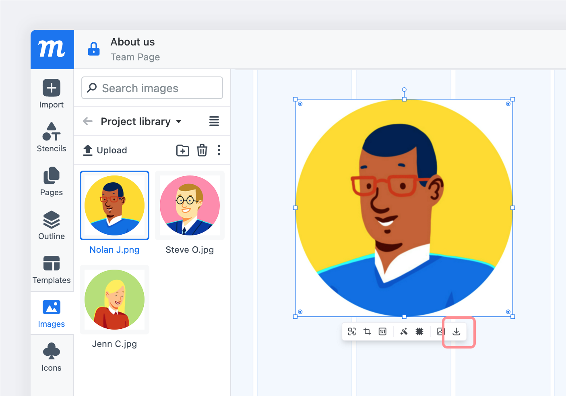The image size is (566, 396).
Task: Select the Images panel tab
Action: tap(52, 313)
